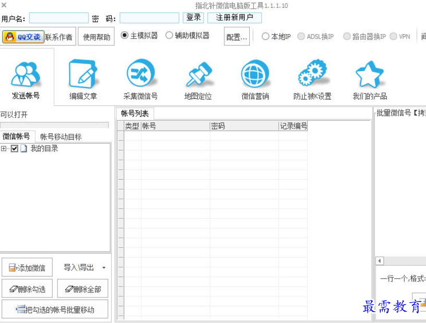Click the QQ交谈 penguin button
Image resolution: width=426 pixels, height=323 pixels.
pyautogui.click(x=23, y=36)
